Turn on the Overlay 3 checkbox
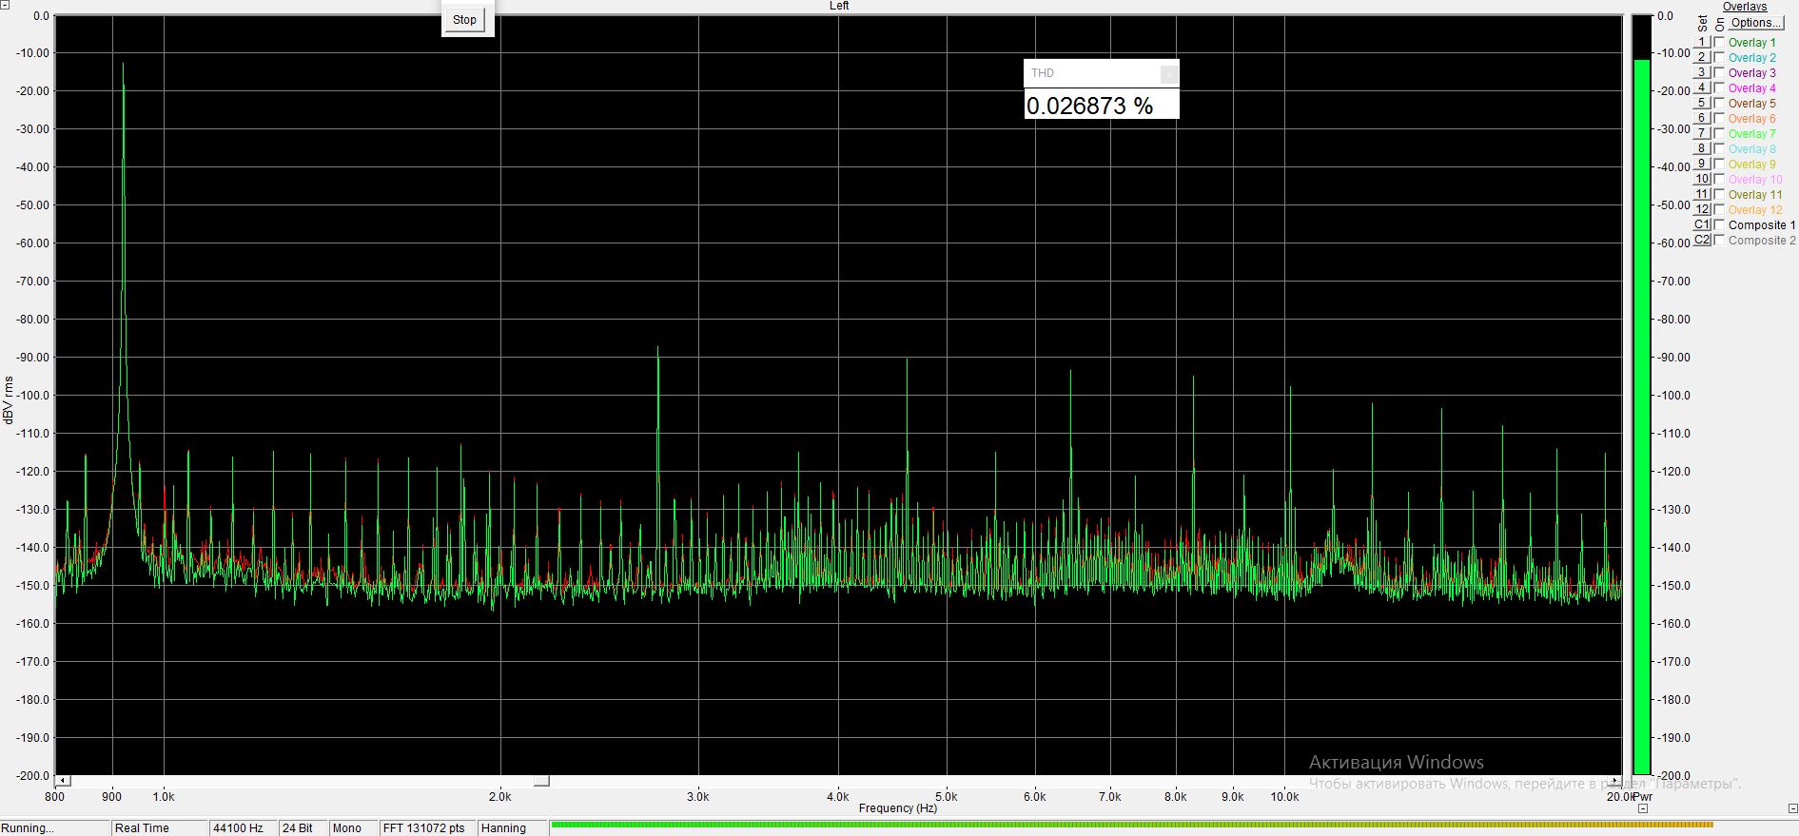The image size is (1799, 836). click(1719, 72)
